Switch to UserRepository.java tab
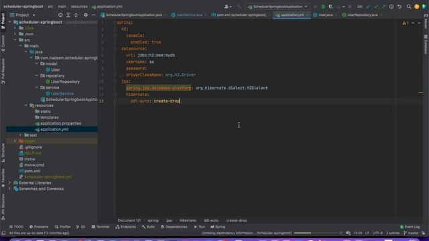Image resolution: width=429 pixels, height=241 pixels. click(362, 15)
